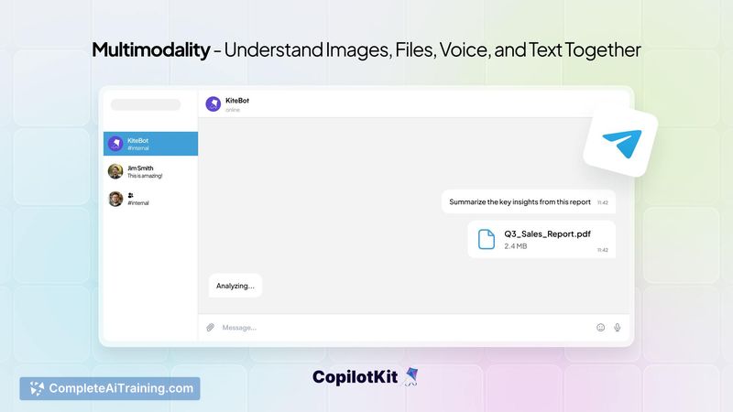Click the Q3_Sales_Report.pdf document icon
733x412 pixels.
click(x=487, y=239)
